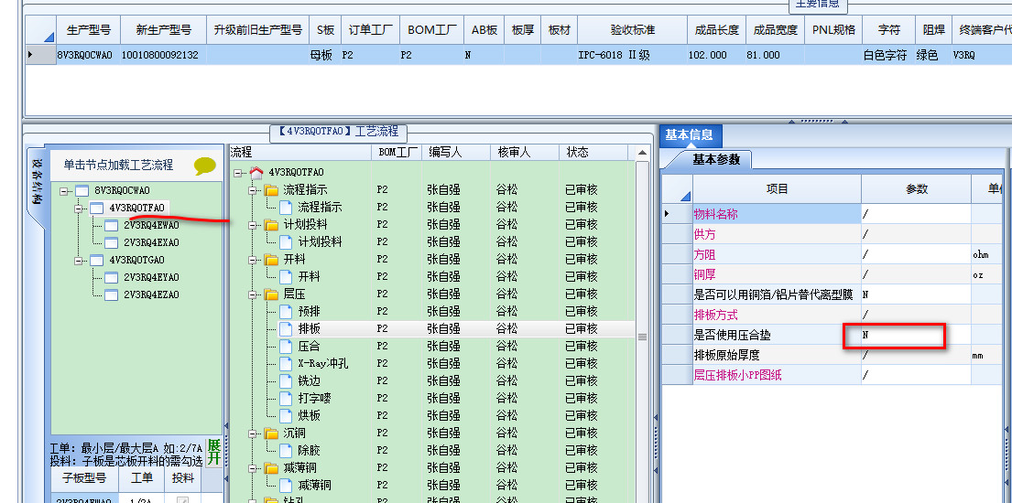Click the yellow speech bubble icon
Image resolution: width=1012 pixels, height=503 pixels.
point(205,166)
